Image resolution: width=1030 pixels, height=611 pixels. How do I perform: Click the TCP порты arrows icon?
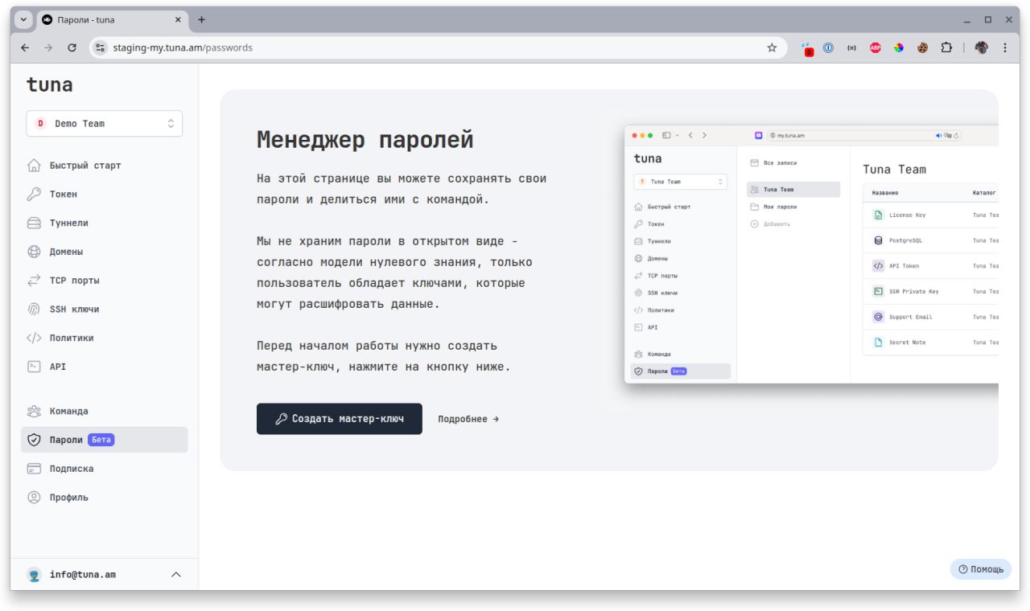tap(34, 281)
